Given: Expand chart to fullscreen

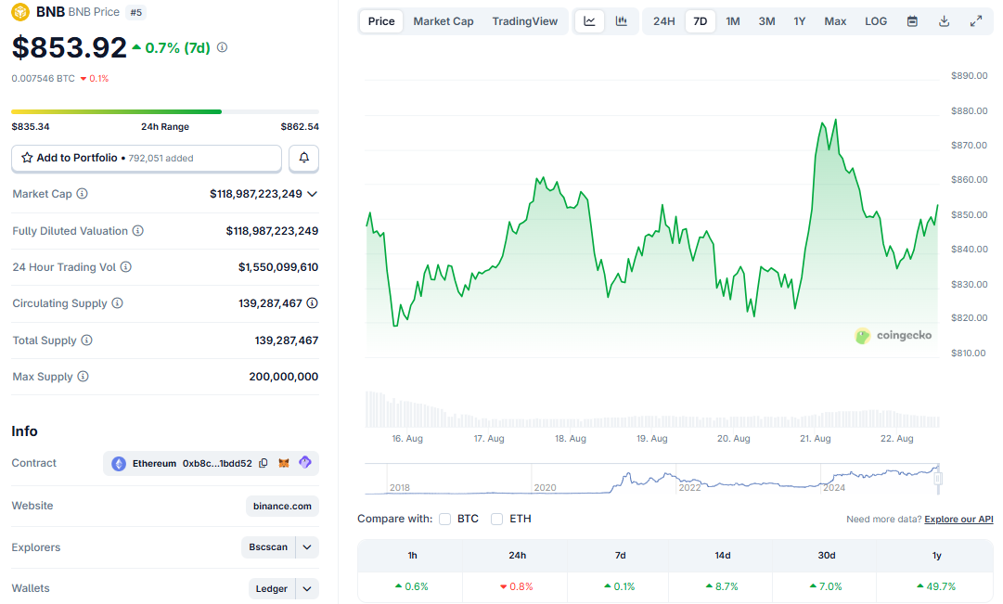Looking at the screenshot, I should (976, 21).
